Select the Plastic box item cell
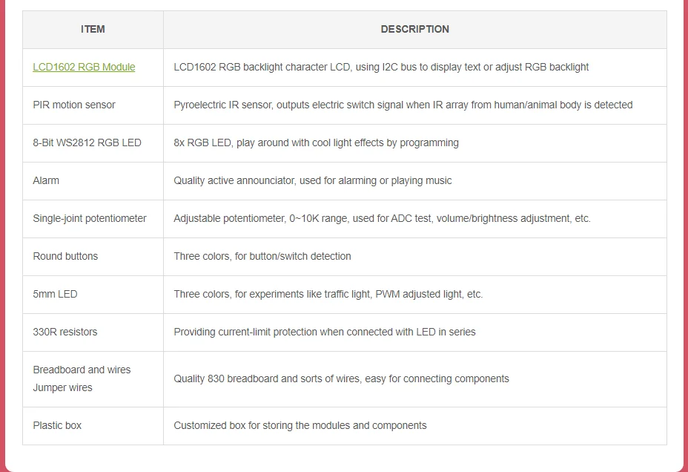Image resolution: width=688 pixels, height=472 pixels. (x=57, y=425)
